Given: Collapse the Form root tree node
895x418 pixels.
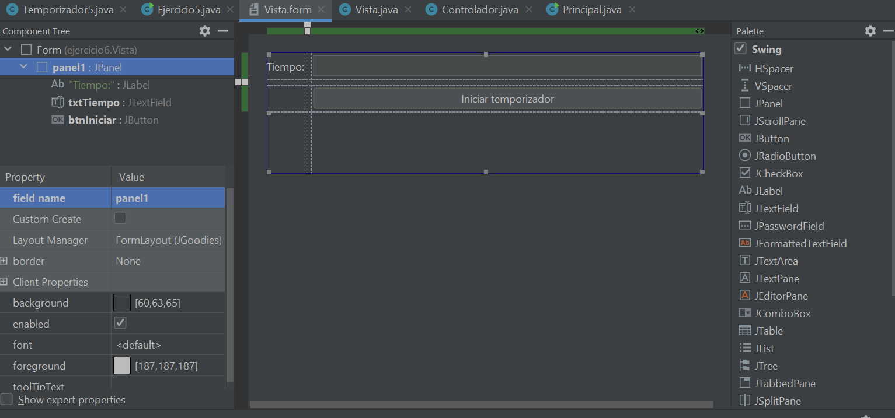Looking at the screenshot, I should 8,50.
